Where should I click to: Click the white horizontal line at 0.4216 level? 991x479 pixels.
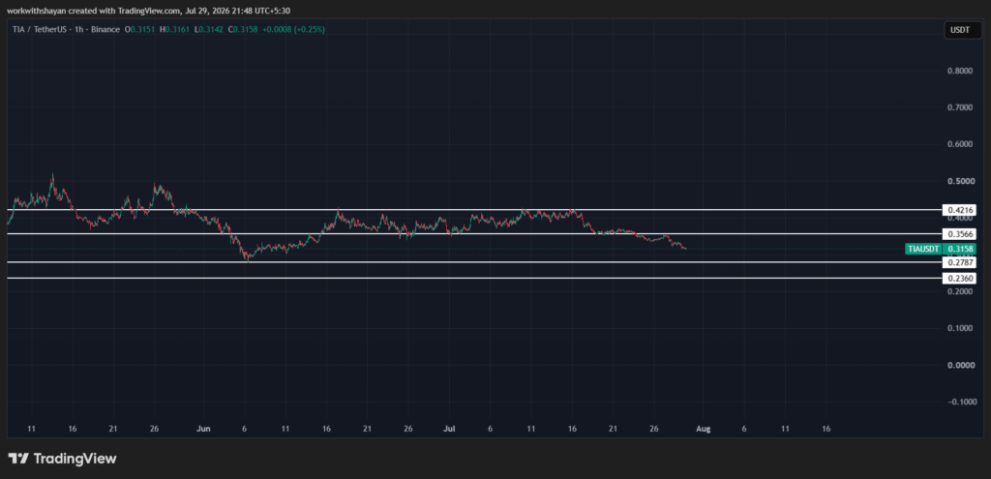[474, 209]
